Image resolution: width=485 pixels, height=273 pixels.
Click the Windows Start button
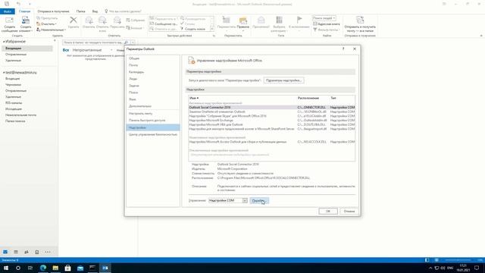pos(6,268)
